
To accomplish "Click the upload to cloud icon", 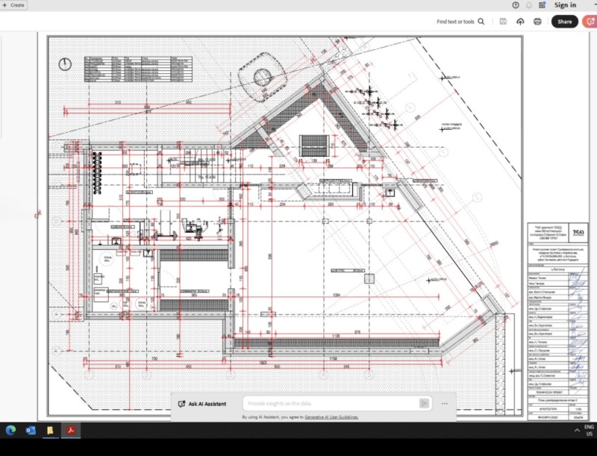I will click(520, 22).
